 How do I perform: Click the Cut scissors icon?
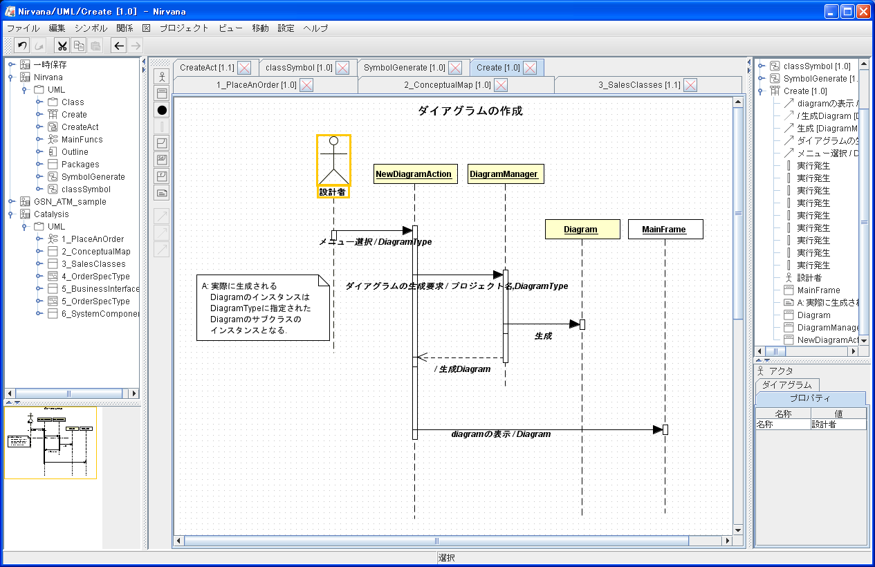tap(62, 46)
